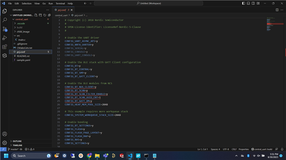Viewport: 286px width, 160px height.
Task: Go forward in navigation history
Action: coord(90,3)
